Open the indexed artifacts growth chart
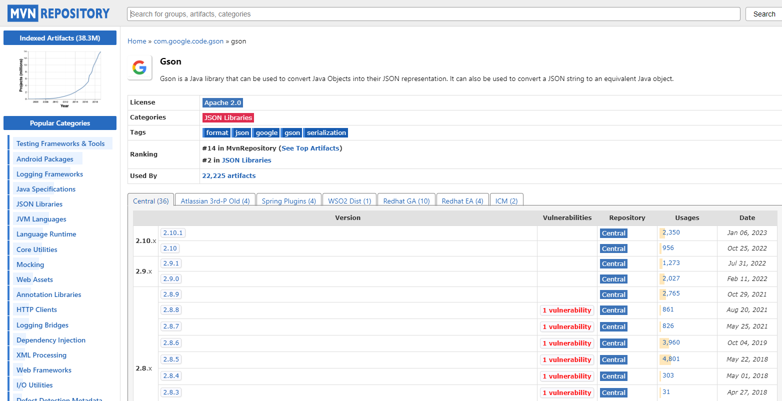The width and height of the screenshot is (782, 401). coord(60,78)
